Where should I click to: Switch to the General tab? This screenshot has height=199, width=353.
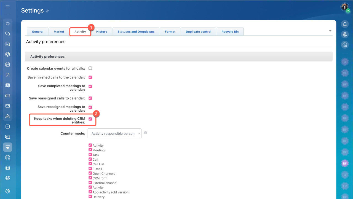click(38, 32)
